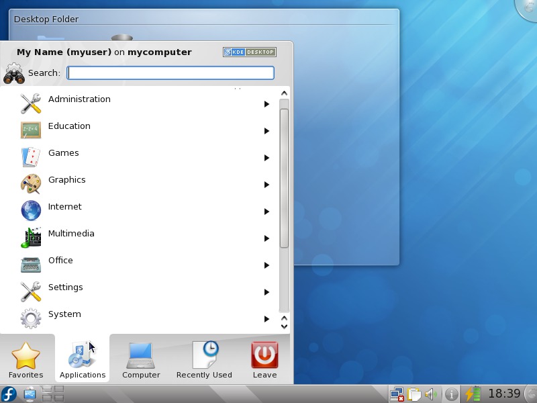The width and height of the screenshot is (537, 403).
Task: Click the volume speaker tray icon
Action: coord(430,394)
